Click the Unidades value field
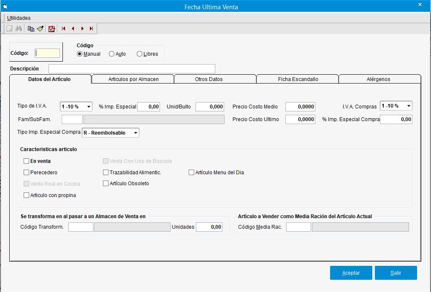 [x=209, y=227]
